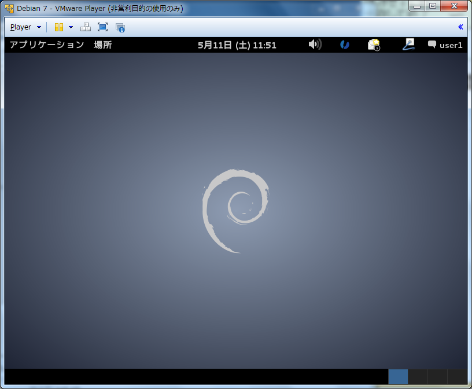Click the VMware pause button
472x389 pixels.
click(58, 27)
